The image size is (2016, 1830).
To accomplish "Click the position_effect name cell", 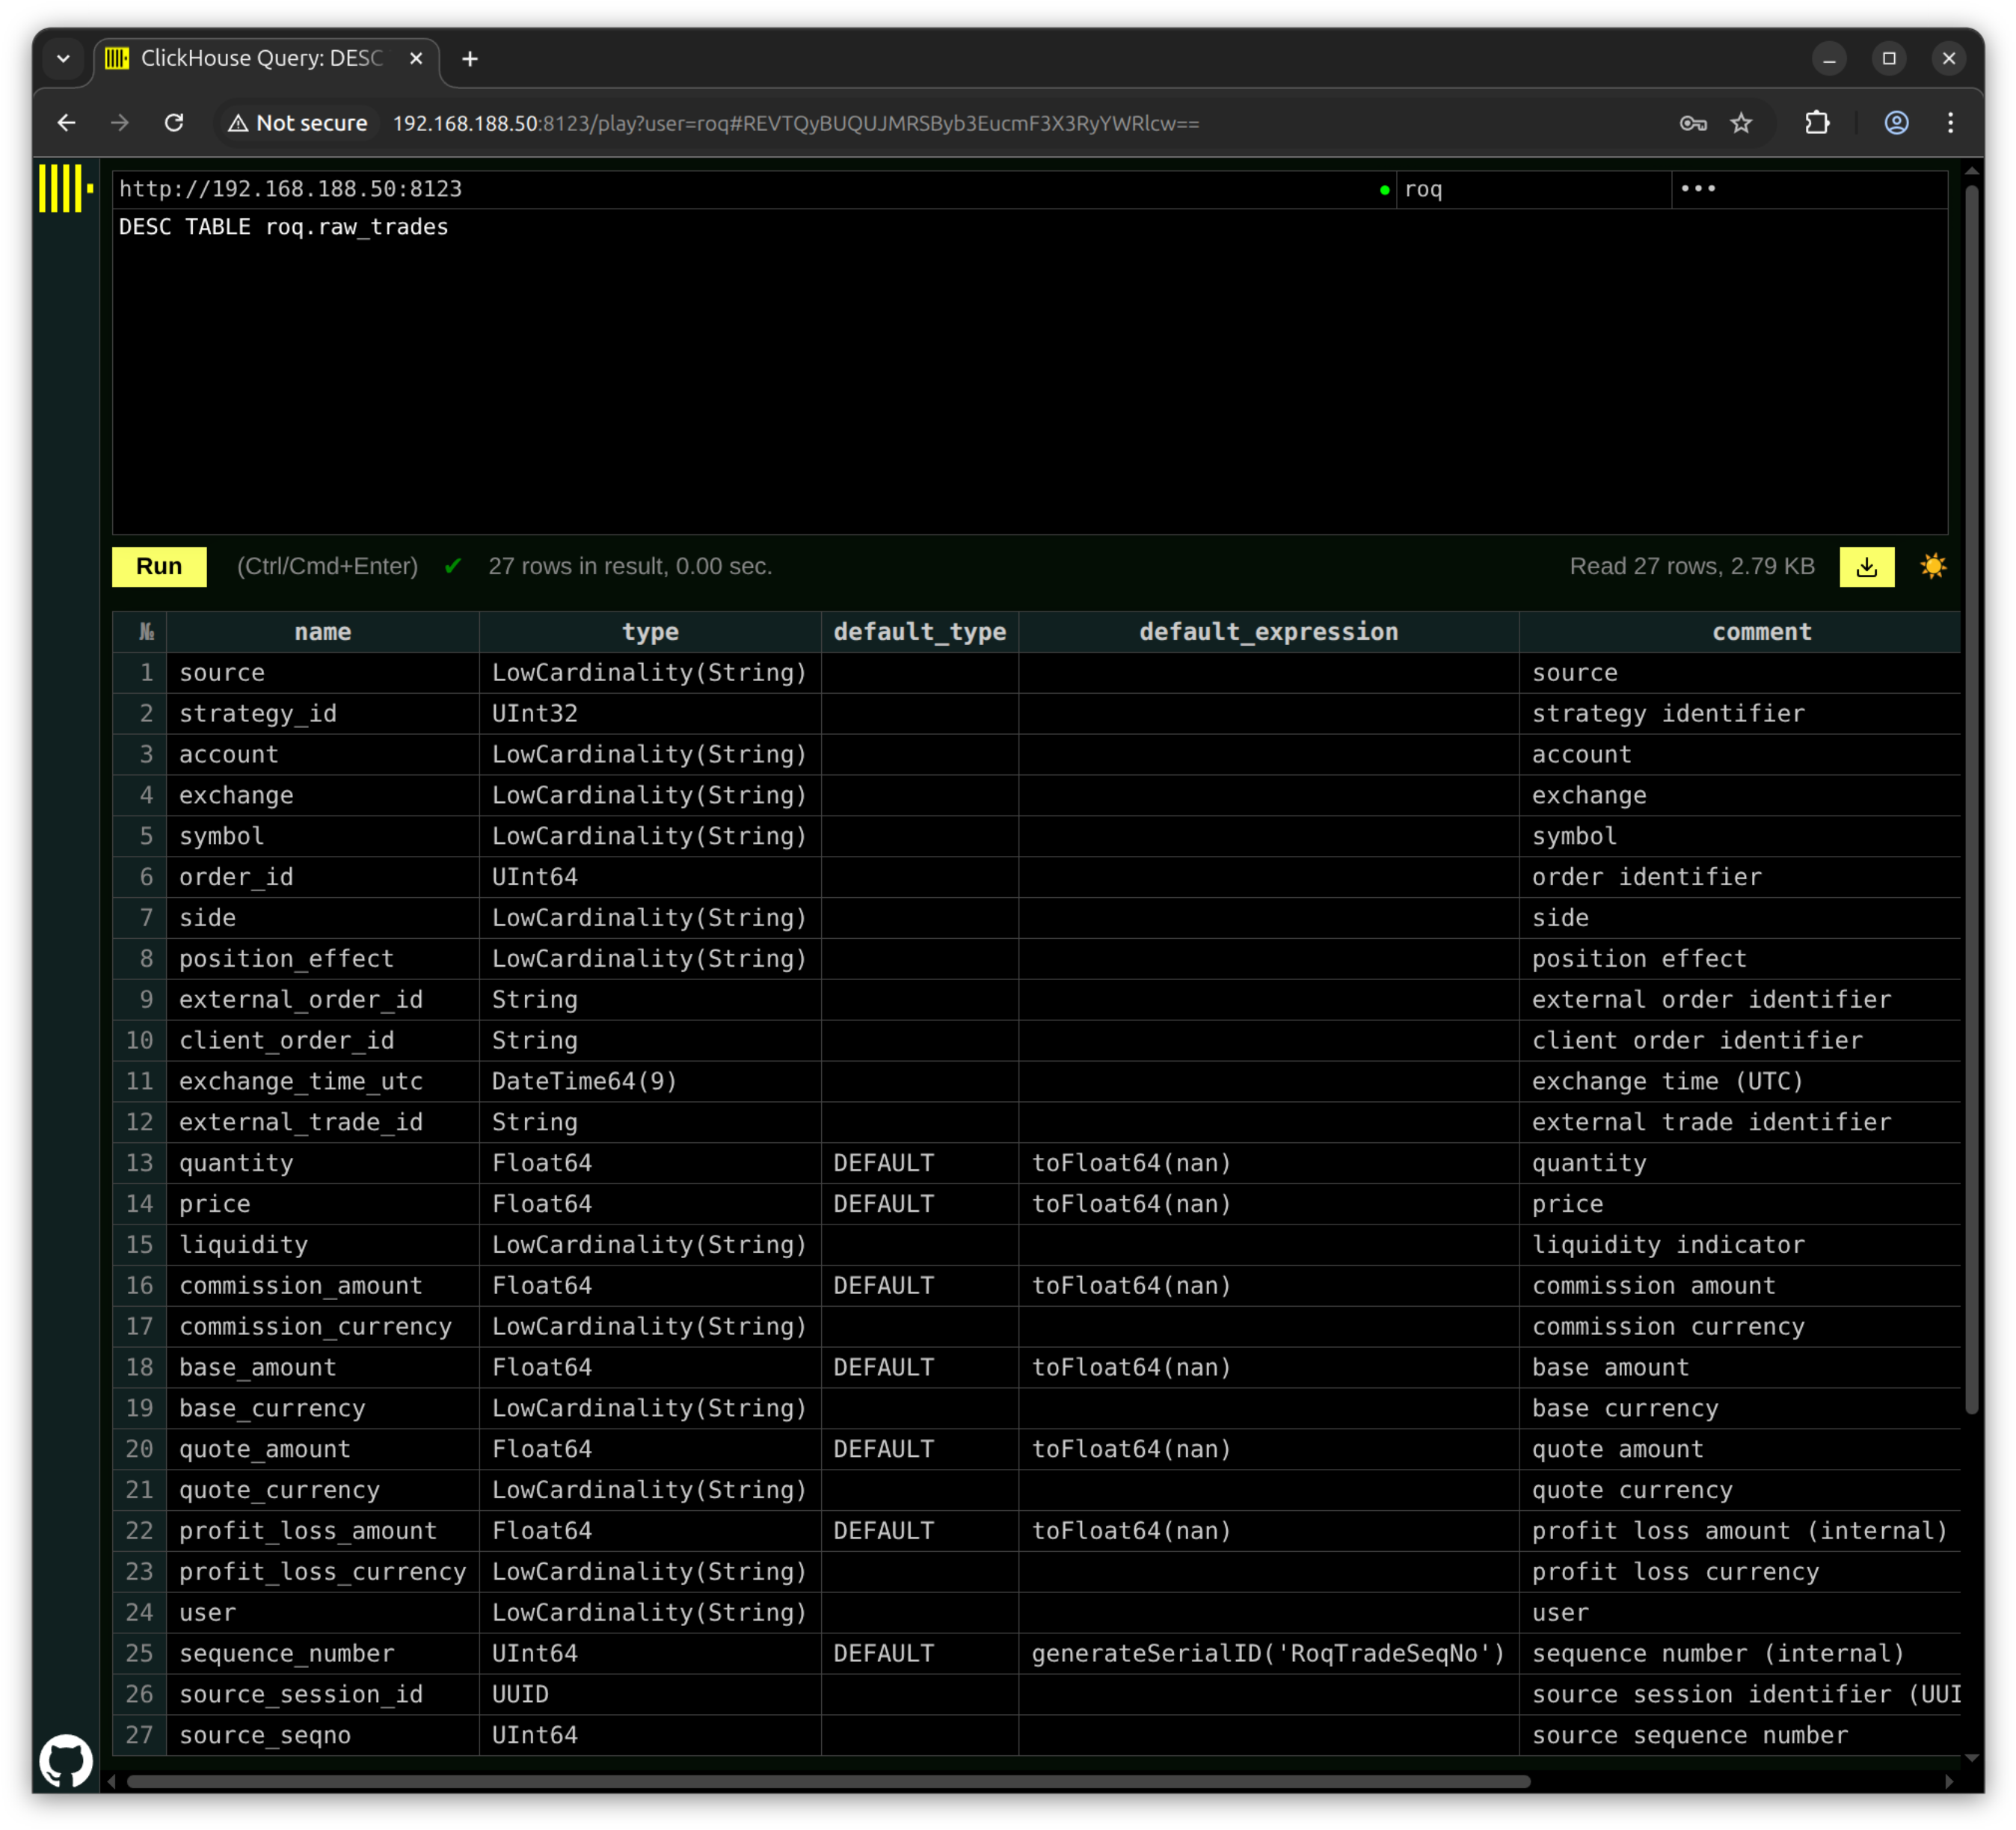I will [323, 958].
